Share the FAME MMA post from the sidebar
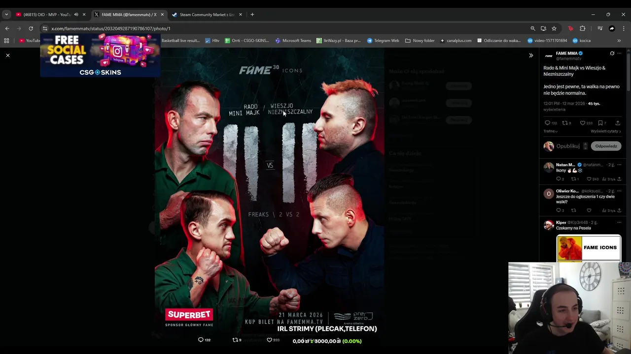The width and height of the screenshot is (631, 354). click(618, 123)
